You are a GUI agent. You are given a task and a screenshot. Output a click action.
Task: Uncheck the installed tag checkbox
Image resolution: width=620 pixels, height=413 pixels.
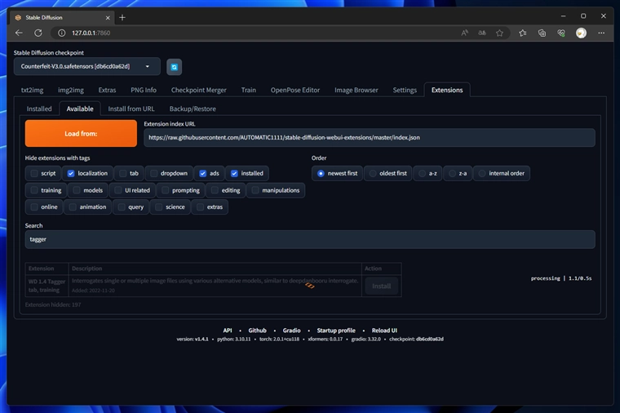[x=234, y=173]
